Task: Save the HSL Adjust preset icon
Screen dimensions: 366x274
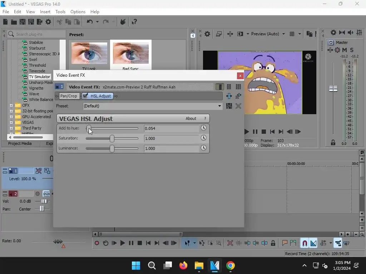Action: point(229,106)
